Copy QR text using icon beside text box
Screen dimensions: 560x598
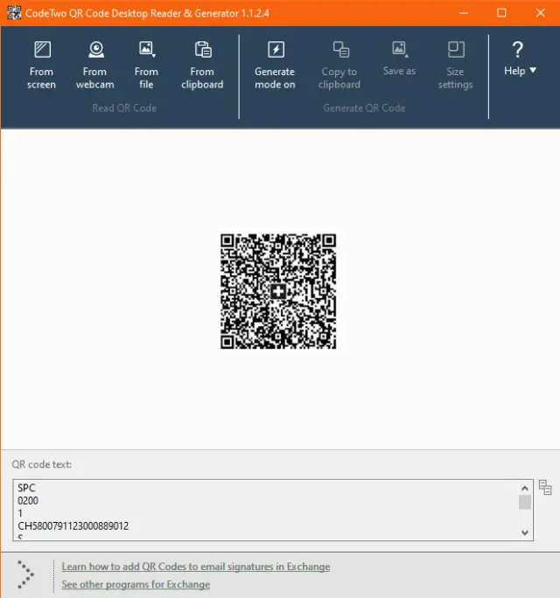[x=545, y=487]
